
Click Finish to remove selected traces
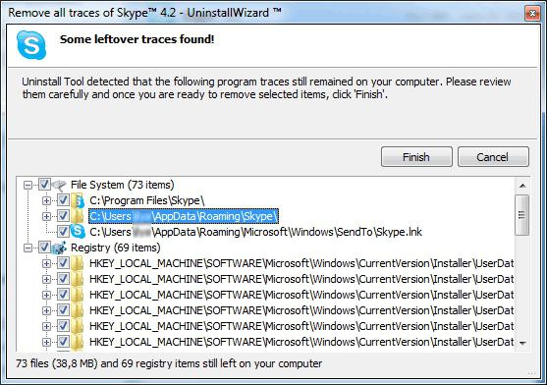pos(416,157)
